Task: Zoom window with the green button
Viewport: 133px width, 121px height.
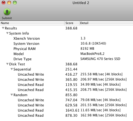Action: point(15,3)
